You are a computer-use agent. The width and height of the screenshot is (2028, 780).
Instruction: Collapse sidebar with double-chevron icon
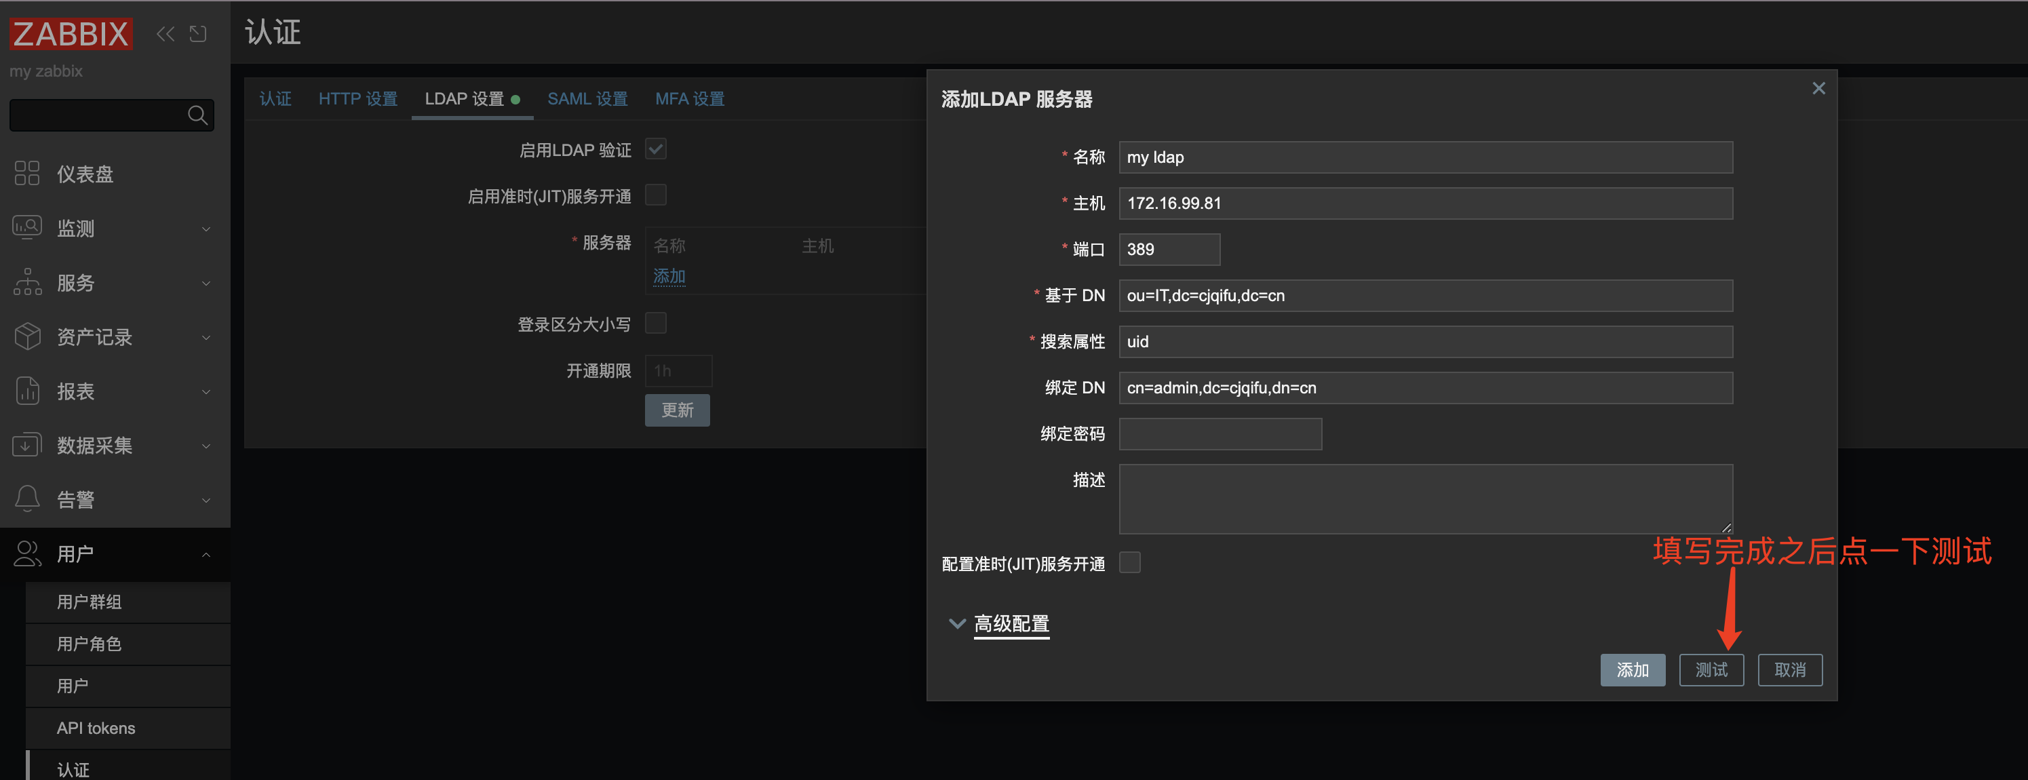(165, 34)
